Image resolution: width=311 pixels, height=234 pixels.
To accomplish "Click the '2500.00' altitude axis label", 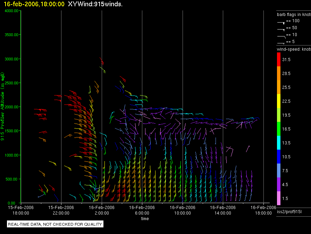I will coord(11,83).
